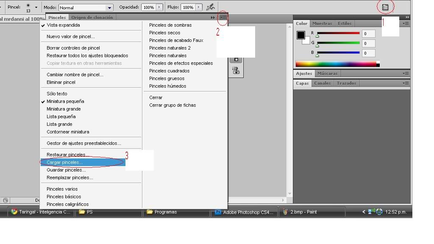The height and width of the screenshot is (244, 434).
Task: Open the Flujo slider arrow
Action: (199, 7)
